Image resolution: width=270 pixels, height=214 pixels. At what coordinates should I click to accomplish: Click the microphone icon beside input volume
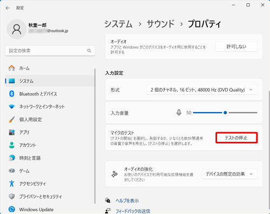179,113
